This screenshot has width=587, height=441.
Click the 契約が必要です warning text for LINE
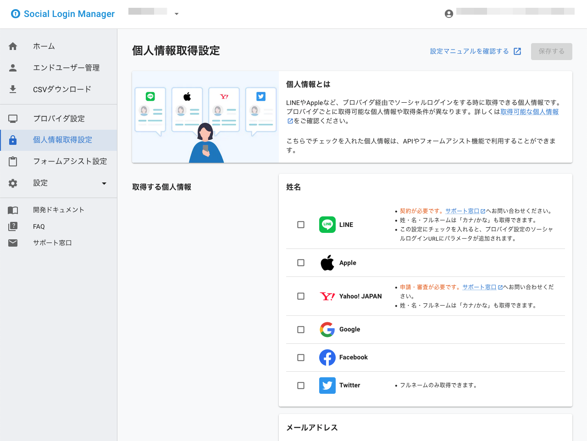[421, 211]
